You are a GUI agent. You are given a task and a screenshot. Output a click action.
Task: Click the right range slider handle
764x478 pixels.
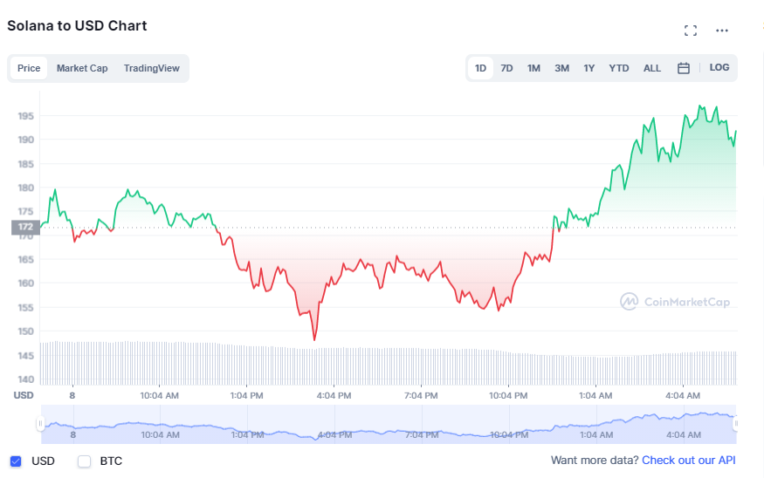(735, 424)
